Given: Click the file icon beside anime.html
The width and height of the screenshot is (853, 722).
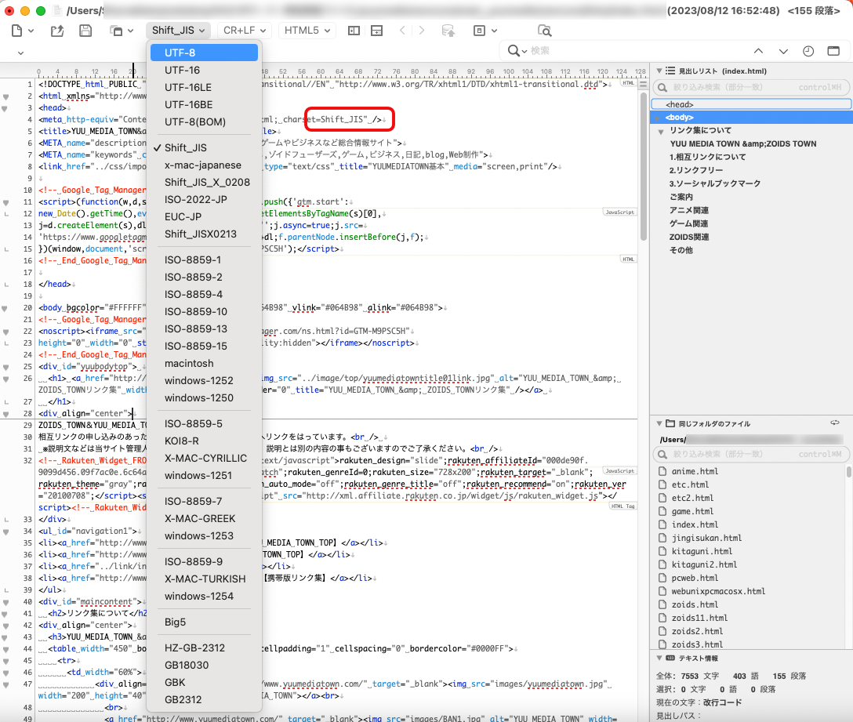Looking at the screenshot, I should [x=662, y=471].
